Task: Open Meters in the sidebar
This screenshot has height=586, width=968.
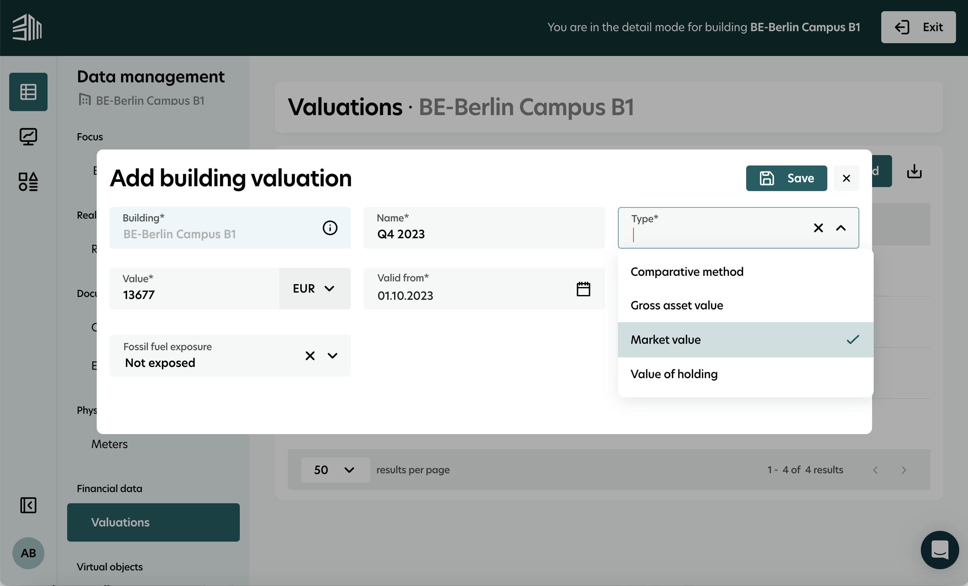Action: tap(110, 444)
